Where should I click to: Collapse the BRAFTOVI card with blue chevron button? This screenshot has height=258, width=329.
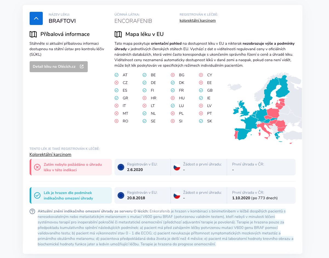36,18
